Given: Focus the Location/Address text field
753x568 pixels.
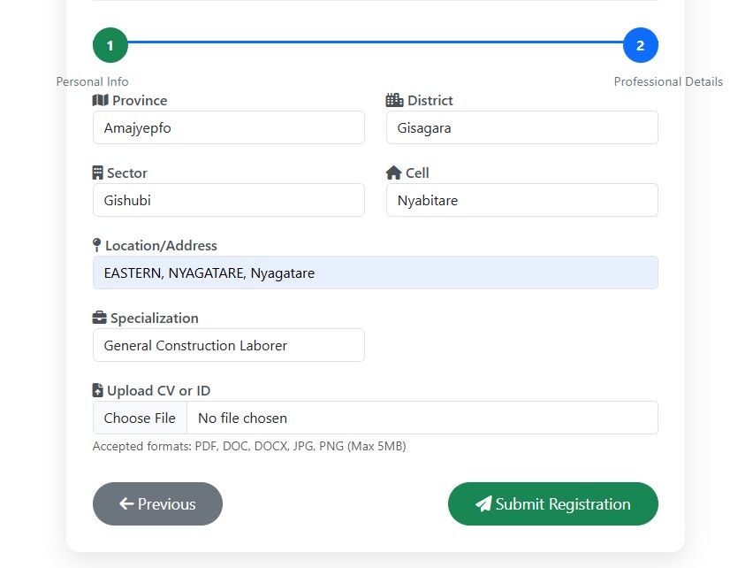Looking at the screenshot, I should point(375,272).
